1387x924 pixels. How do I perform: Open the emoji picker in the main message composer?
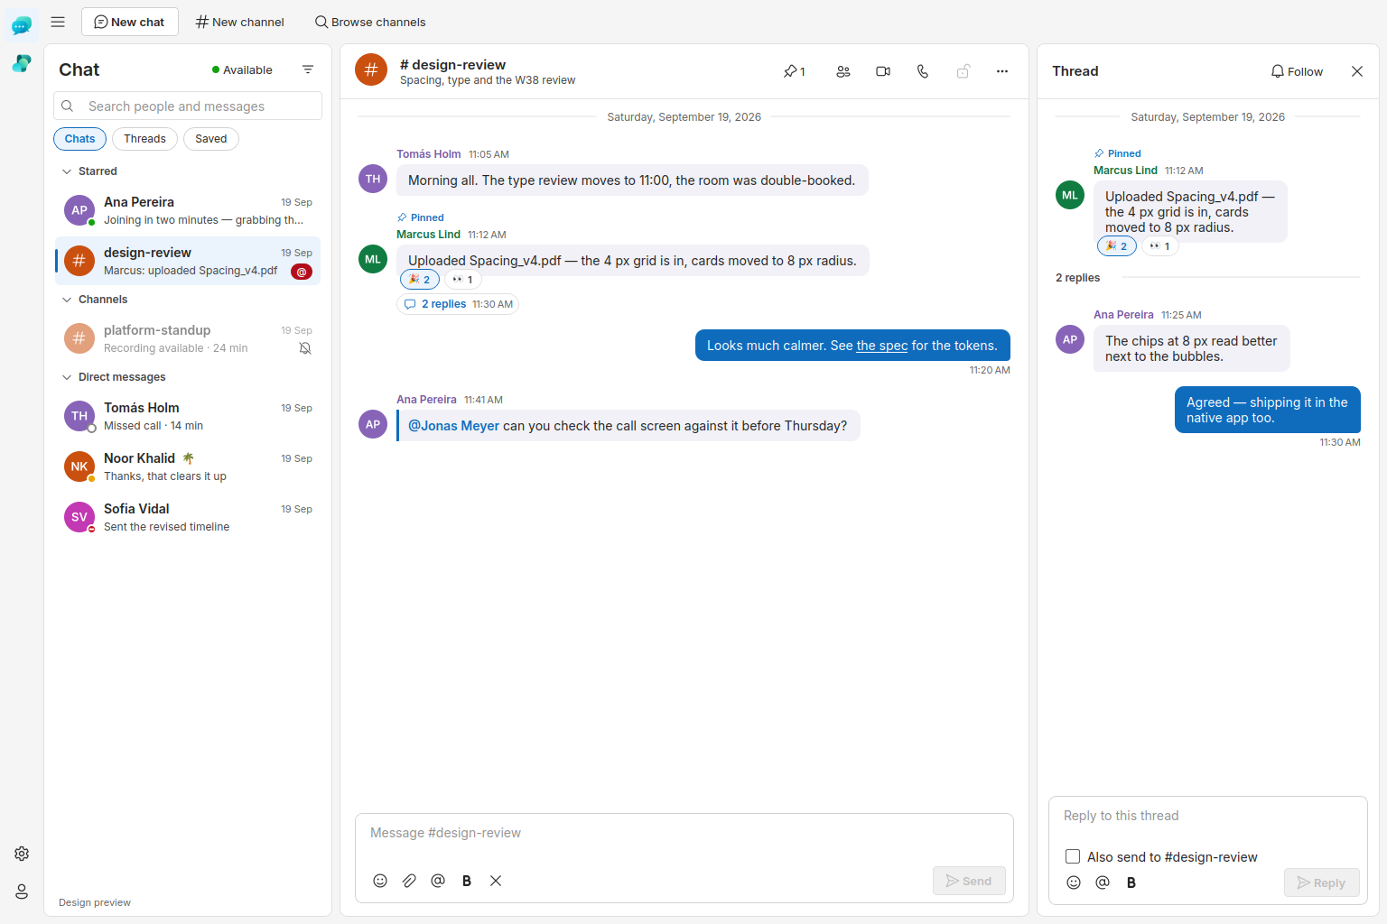tap(380, 881)
